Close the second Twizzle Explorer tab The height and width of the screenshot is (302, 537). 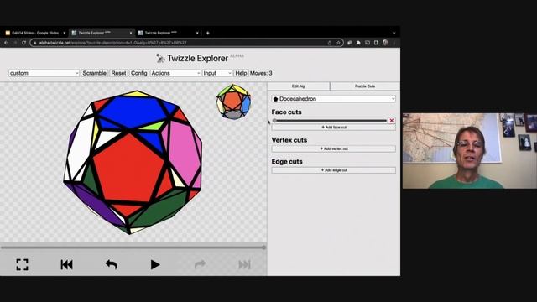pos(197,33)
